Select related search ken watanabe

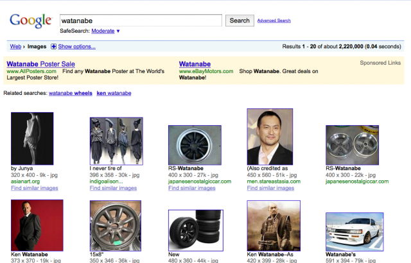[114, 94]
